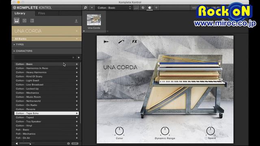Select preset Cotton - Reverie

click(47, 109)
